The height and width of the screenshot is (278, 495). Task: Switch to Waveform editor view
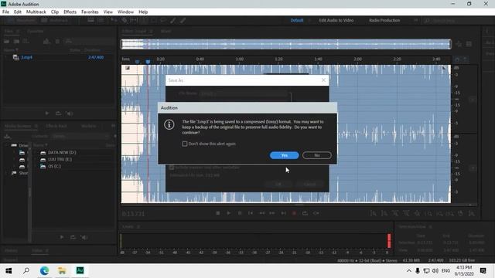pos(21,20)
